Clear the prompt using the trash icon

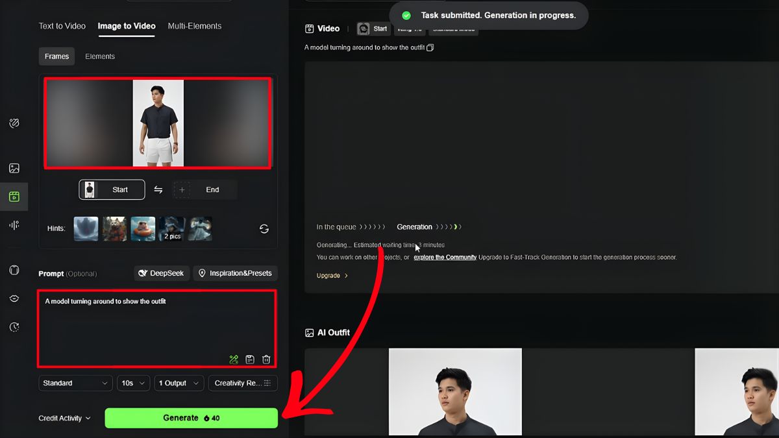(x=266, y=359)
